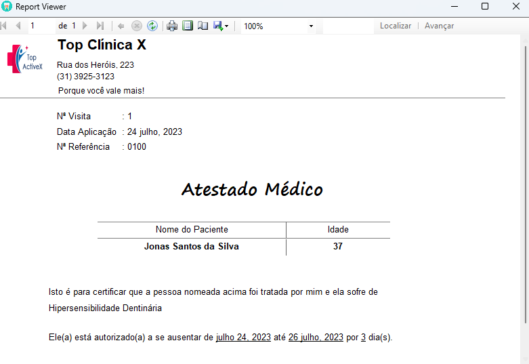529x364 pixels.
Task: Refresh the report
Action: [152, 26]
